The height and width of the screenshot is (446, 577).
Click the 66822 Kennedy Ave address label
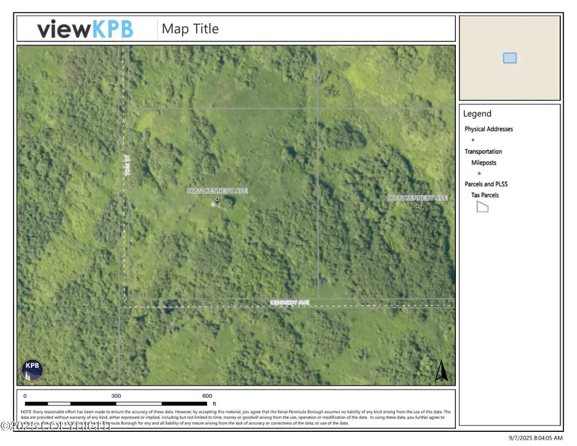218,191
